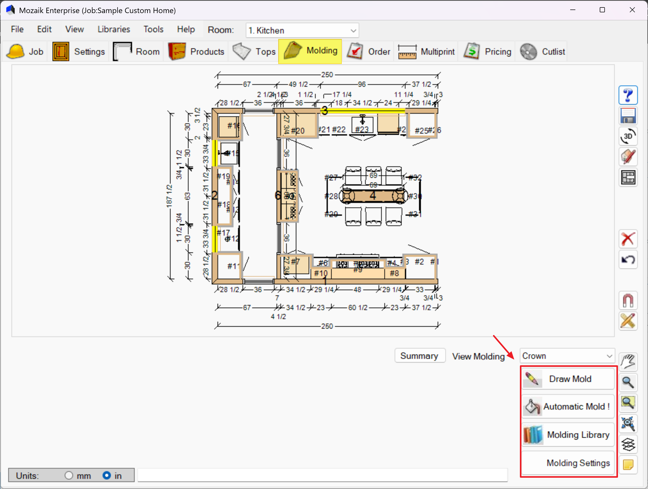Open the Libraries menu

114,29
